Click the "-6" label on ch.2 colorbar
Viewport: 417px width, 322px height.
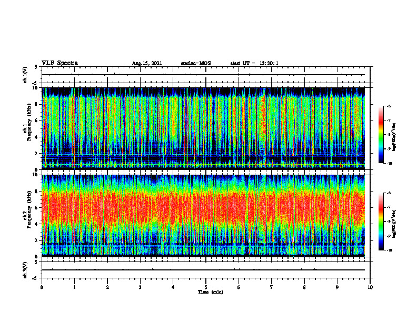coord(389,193)
